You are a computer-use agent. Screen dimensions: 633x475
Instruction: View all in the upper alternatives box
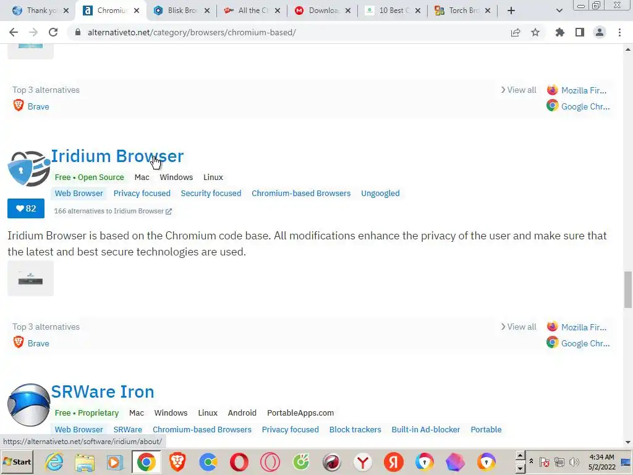pos(519,90)
